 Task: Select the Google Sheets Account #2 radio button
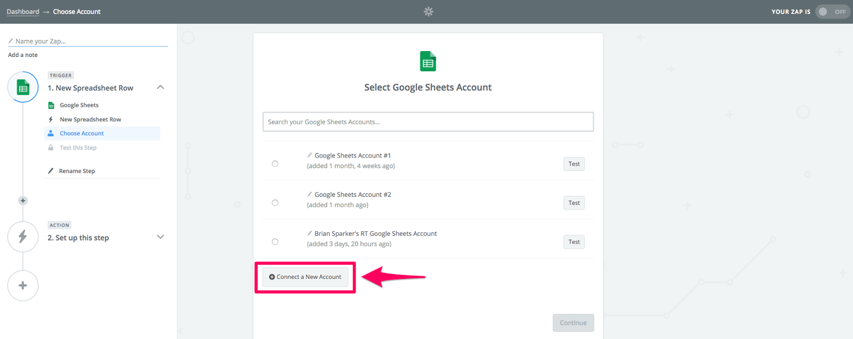(x=275, y=203)
